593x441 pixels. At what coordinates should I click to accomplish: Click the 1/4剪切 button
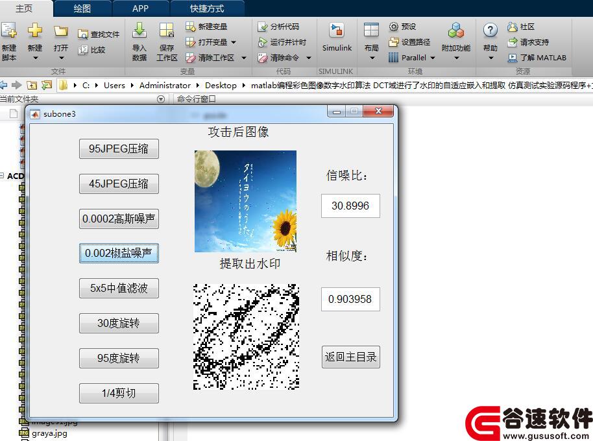(x=119, y=394)
